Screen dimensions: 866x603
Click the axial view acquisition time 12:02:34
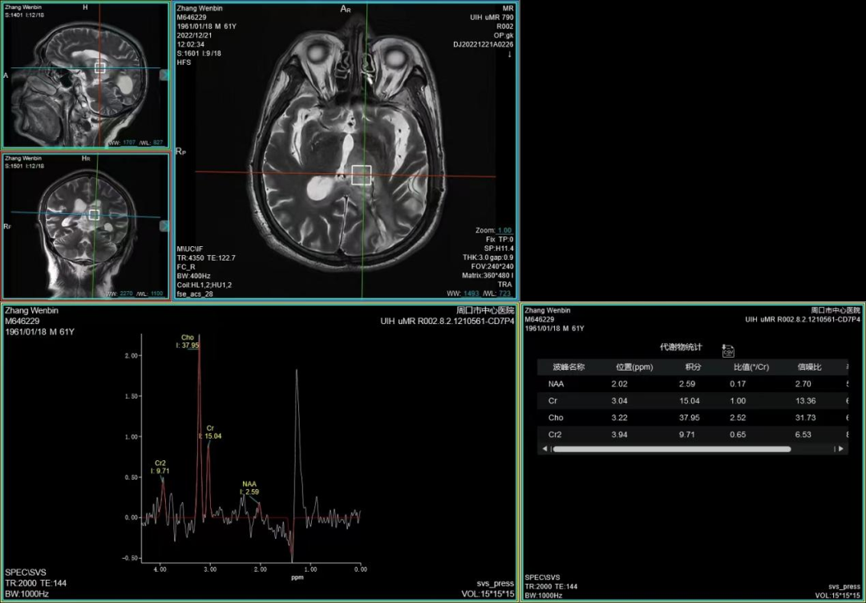tap(191, 44)
